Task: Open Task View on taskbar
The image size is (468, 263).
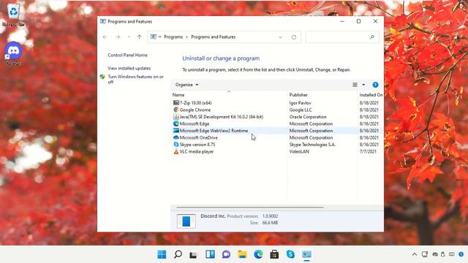Action: pyautogui.click(x=194, y=254)
